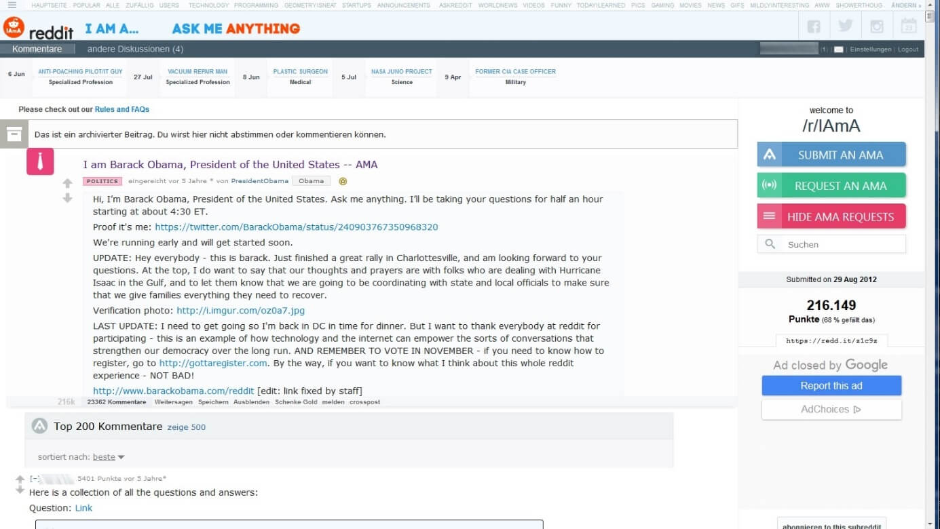940x529 pixels.
Task: Switch to andere Diskussionen (4) tab
Action: point(135,49)
